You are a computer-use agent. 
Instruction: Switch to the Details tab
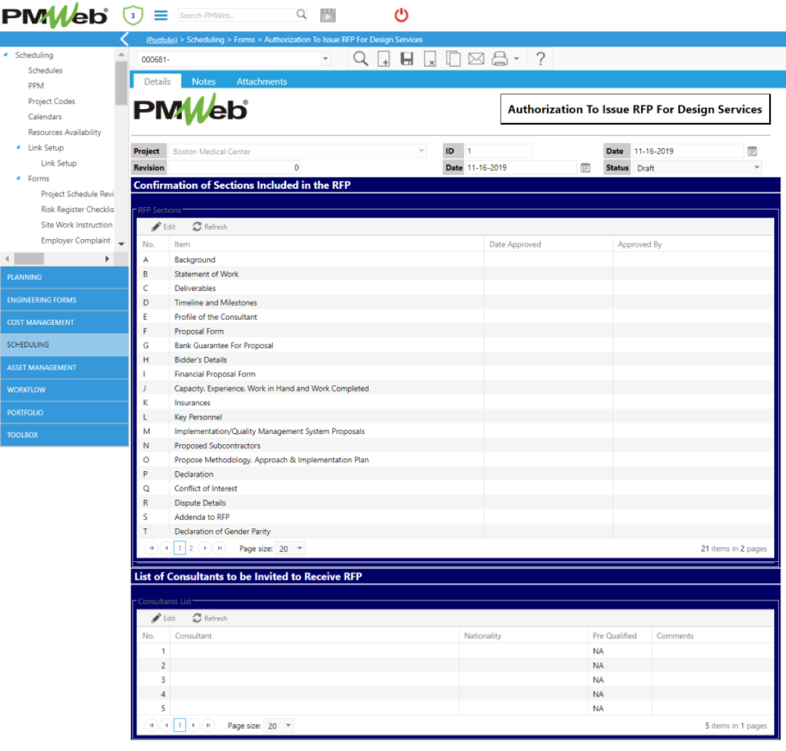(157, 81)
